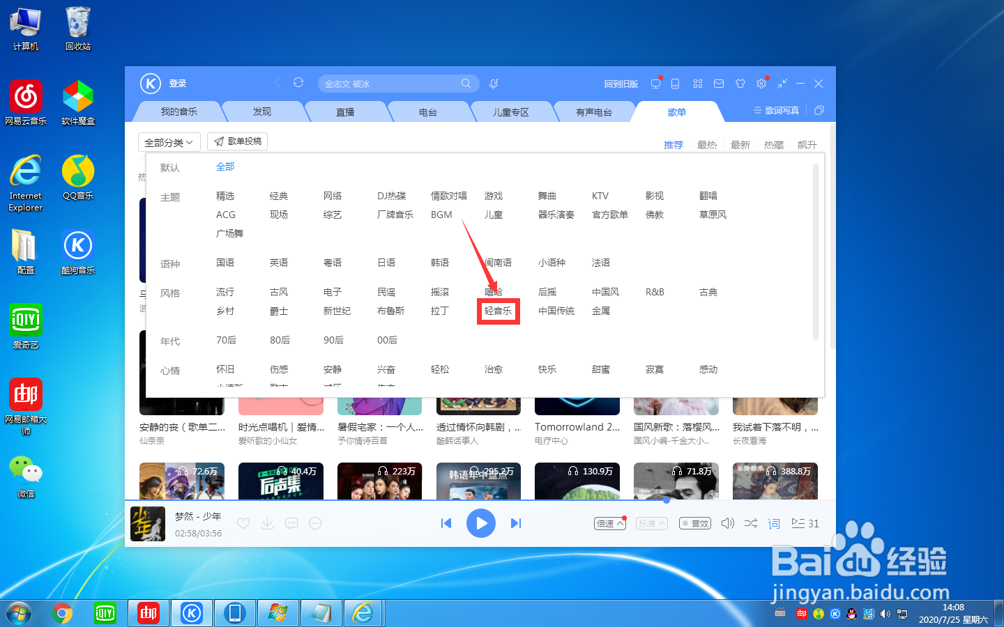Switch to the 直播 tab
1004x627 pixels.
(x=345, y=111)
